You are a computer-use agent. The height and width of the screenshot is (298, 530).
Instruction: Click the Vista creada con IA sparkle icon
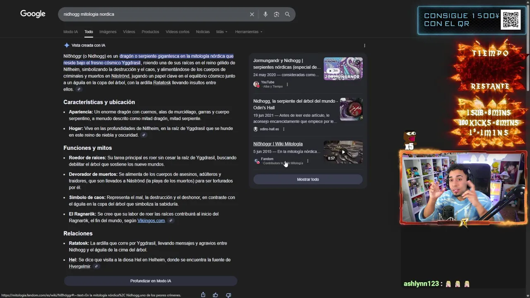pos(67,46)
